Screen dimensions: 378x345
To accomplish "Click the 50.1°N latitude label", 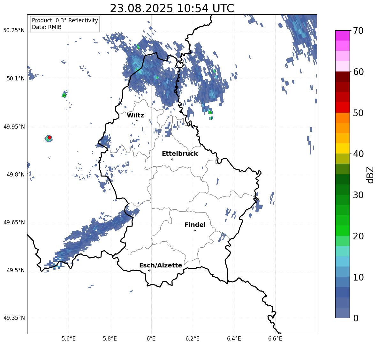I will click(x=16, y=79).
